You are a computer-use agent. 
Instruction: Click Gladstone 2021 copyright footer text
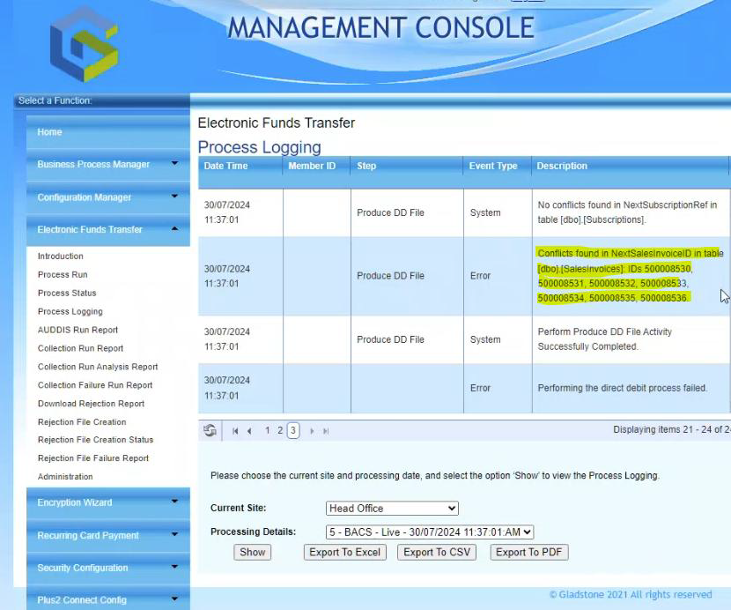[631, 595]
